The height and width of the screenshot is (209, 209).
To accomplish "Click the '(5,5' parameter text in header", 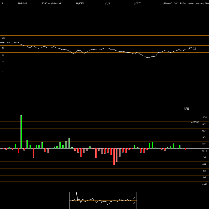I will point(107,3).
